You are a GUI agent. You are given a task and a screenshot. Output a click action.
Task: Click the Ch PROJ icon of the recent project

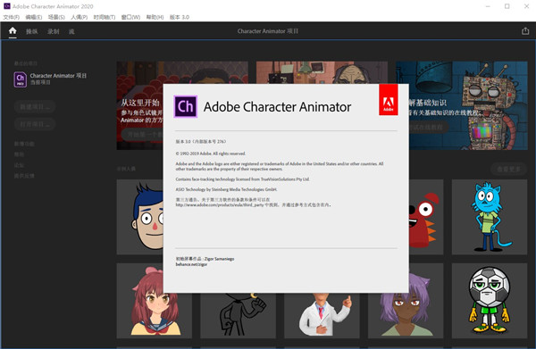tap(21, 79)
